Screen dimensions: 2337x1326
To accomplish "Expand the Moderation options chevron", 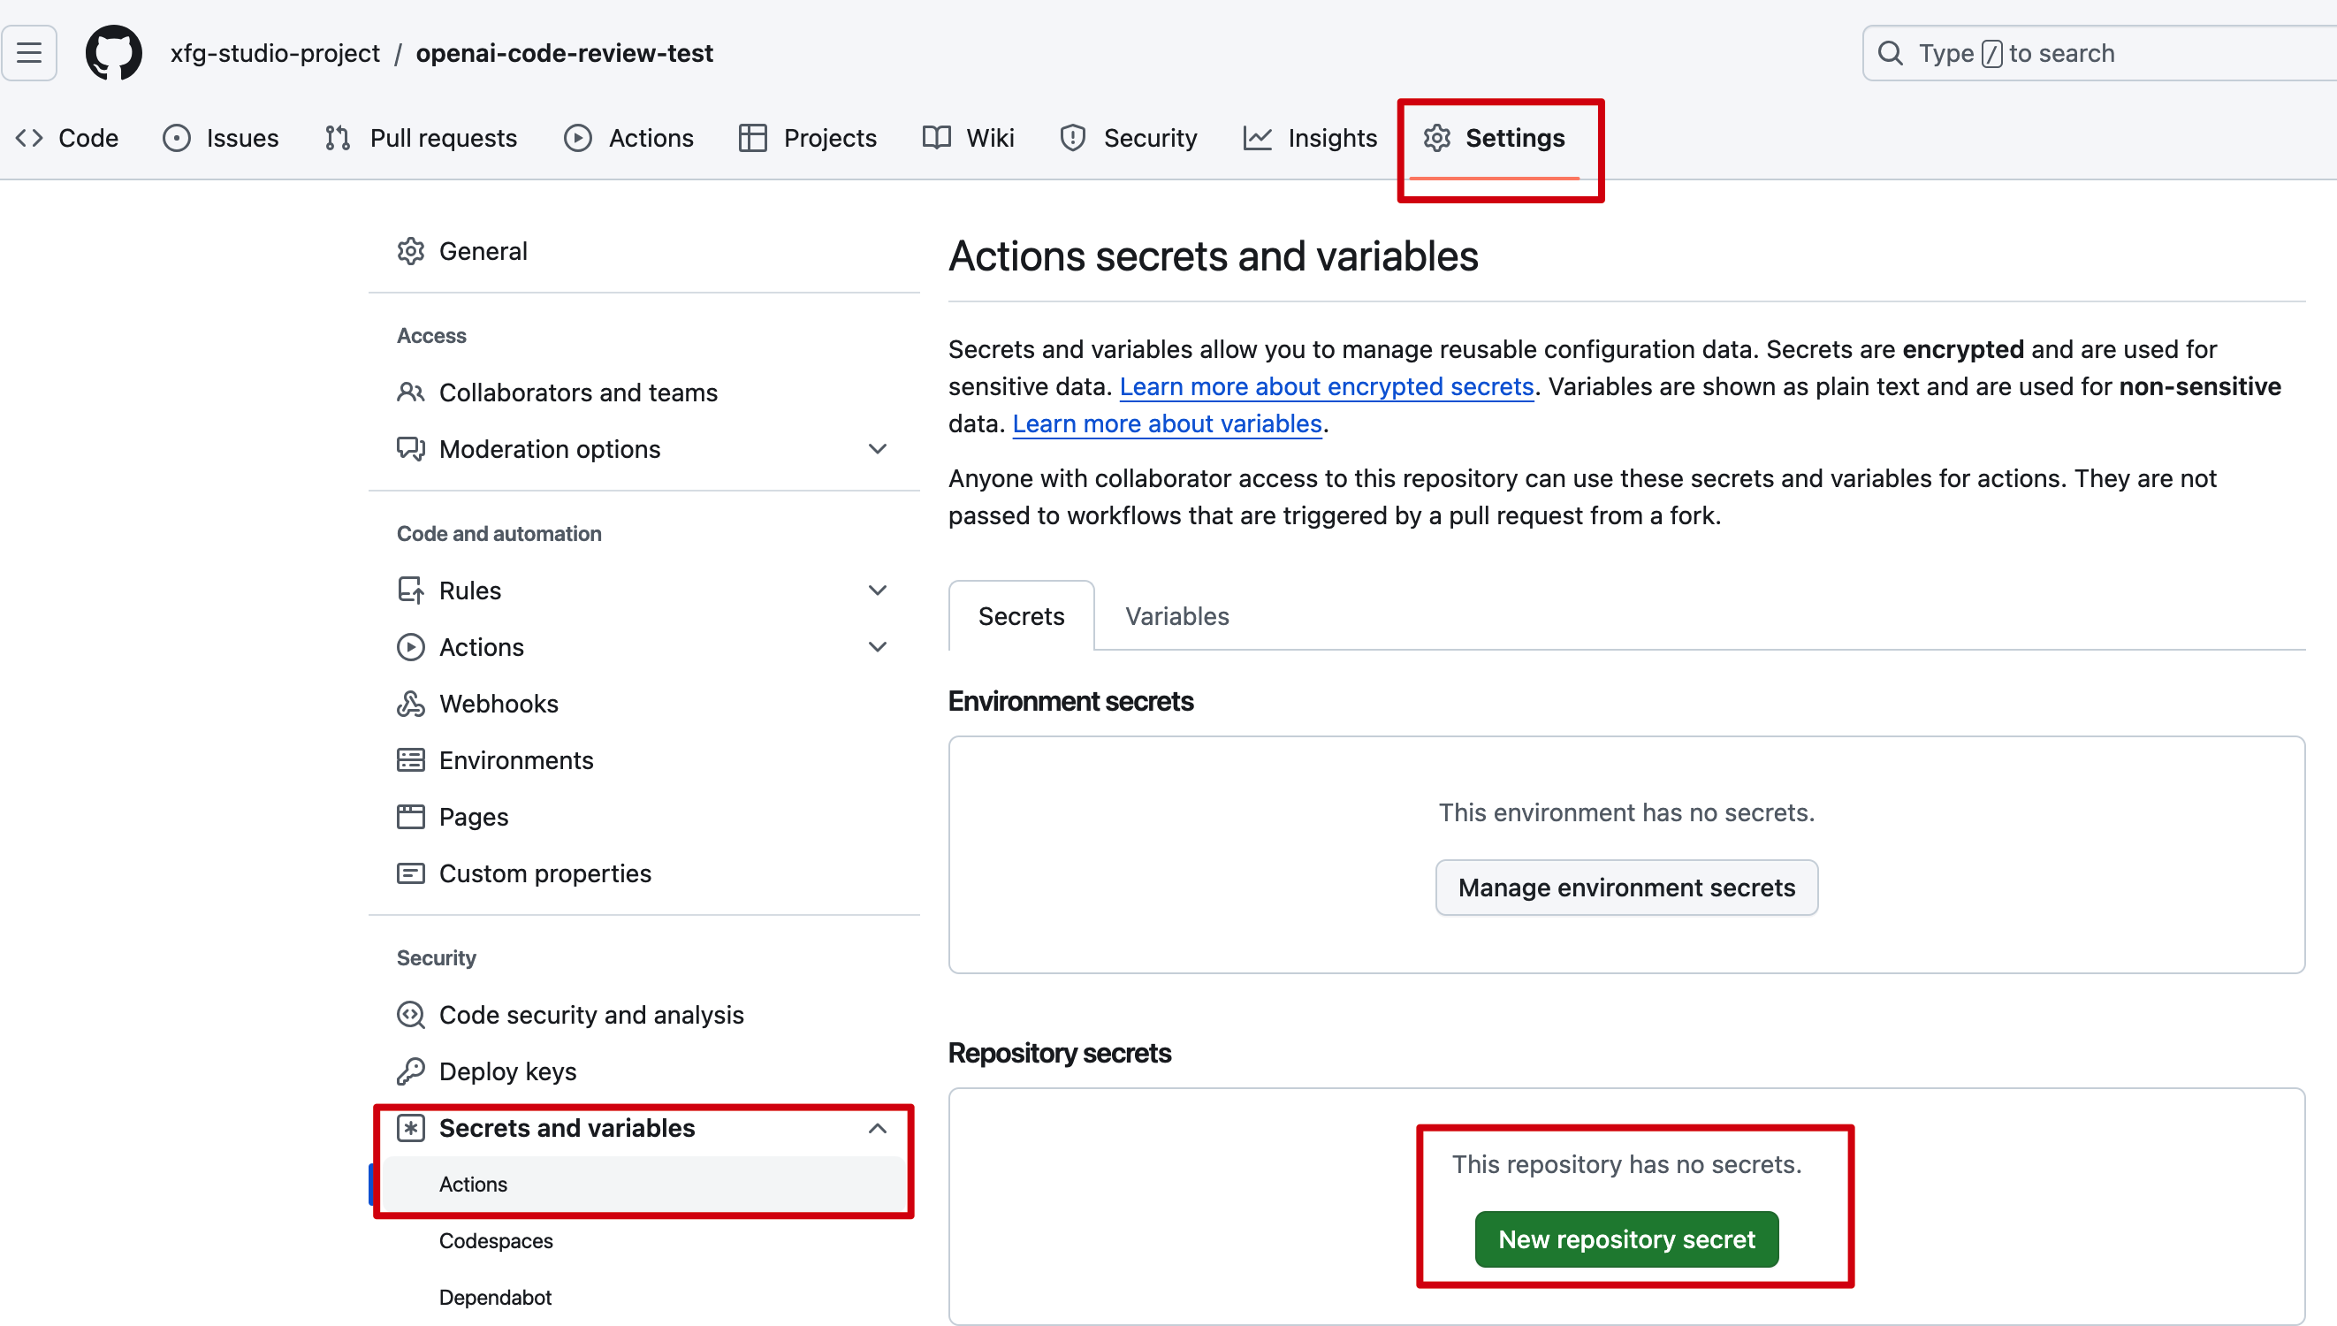I will pos(877,449).
